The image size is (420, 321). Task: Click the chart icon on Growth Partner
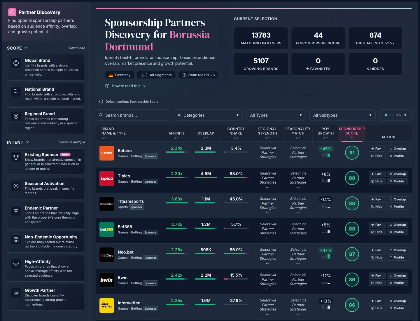16,293
